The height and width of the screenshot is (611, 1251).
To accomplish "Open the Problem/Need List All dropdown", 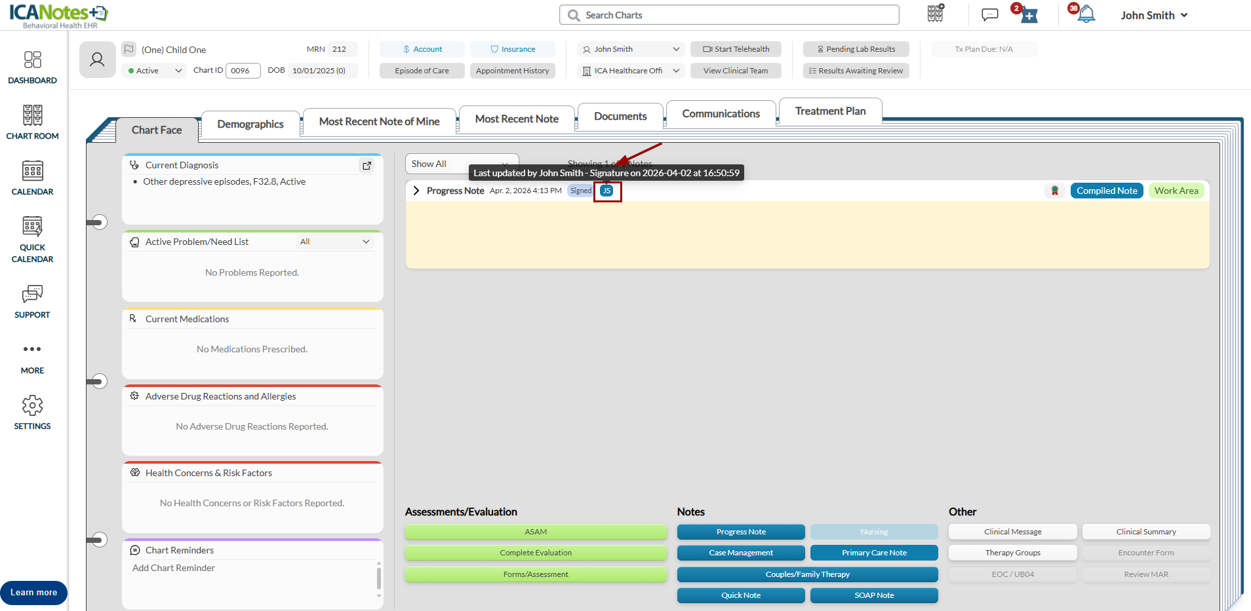I will coord(334,242).
